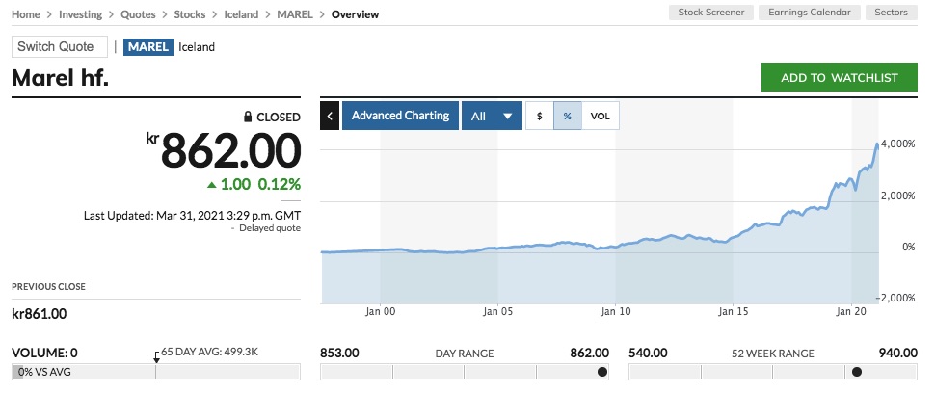Open Investing breadcrumb link
This screenshot has width=935, height=393.
tap(81, 14)
